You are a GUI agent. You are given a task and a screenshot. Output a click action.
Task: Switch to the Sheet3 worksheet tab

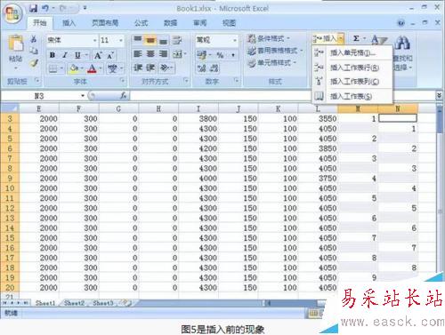[x=103, y=303]
